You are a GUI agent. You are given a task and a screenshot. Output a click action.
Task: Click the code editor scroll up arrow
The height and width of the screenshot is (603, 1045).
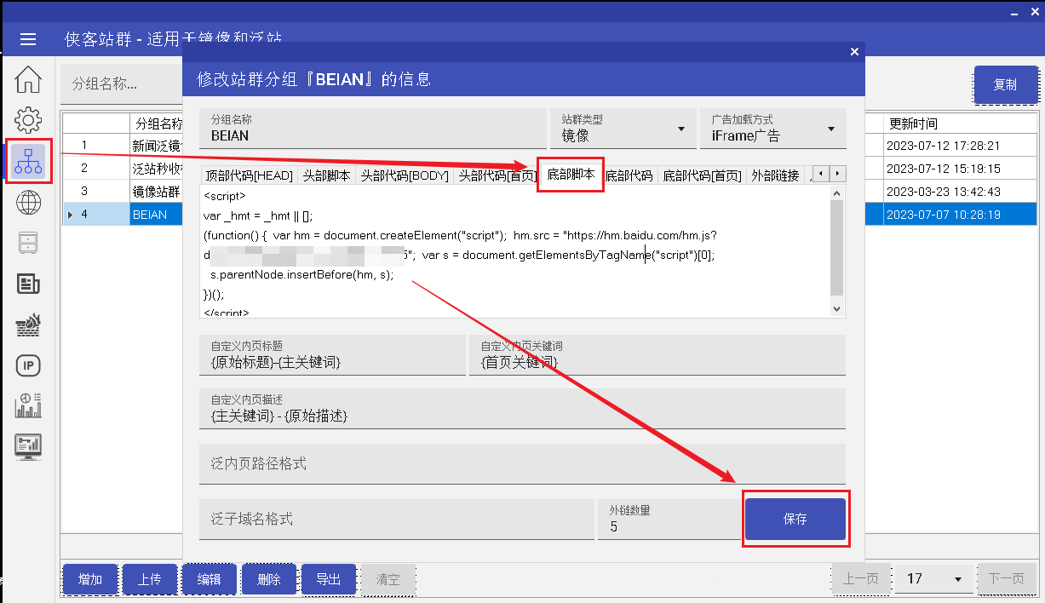click(836, 193)
